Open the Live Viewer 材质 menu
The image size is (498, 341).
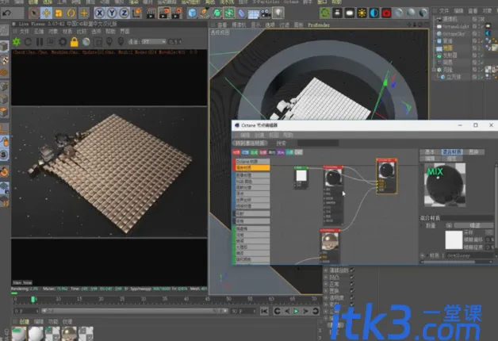pos(67,32)
